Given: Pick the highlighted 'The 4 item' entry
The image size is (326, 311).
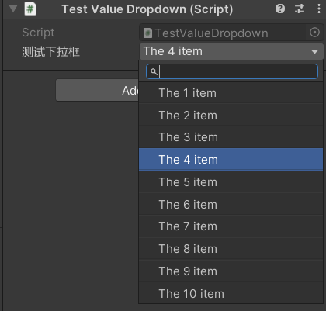Looking at the screenshot, I should [x=231, y=160].
